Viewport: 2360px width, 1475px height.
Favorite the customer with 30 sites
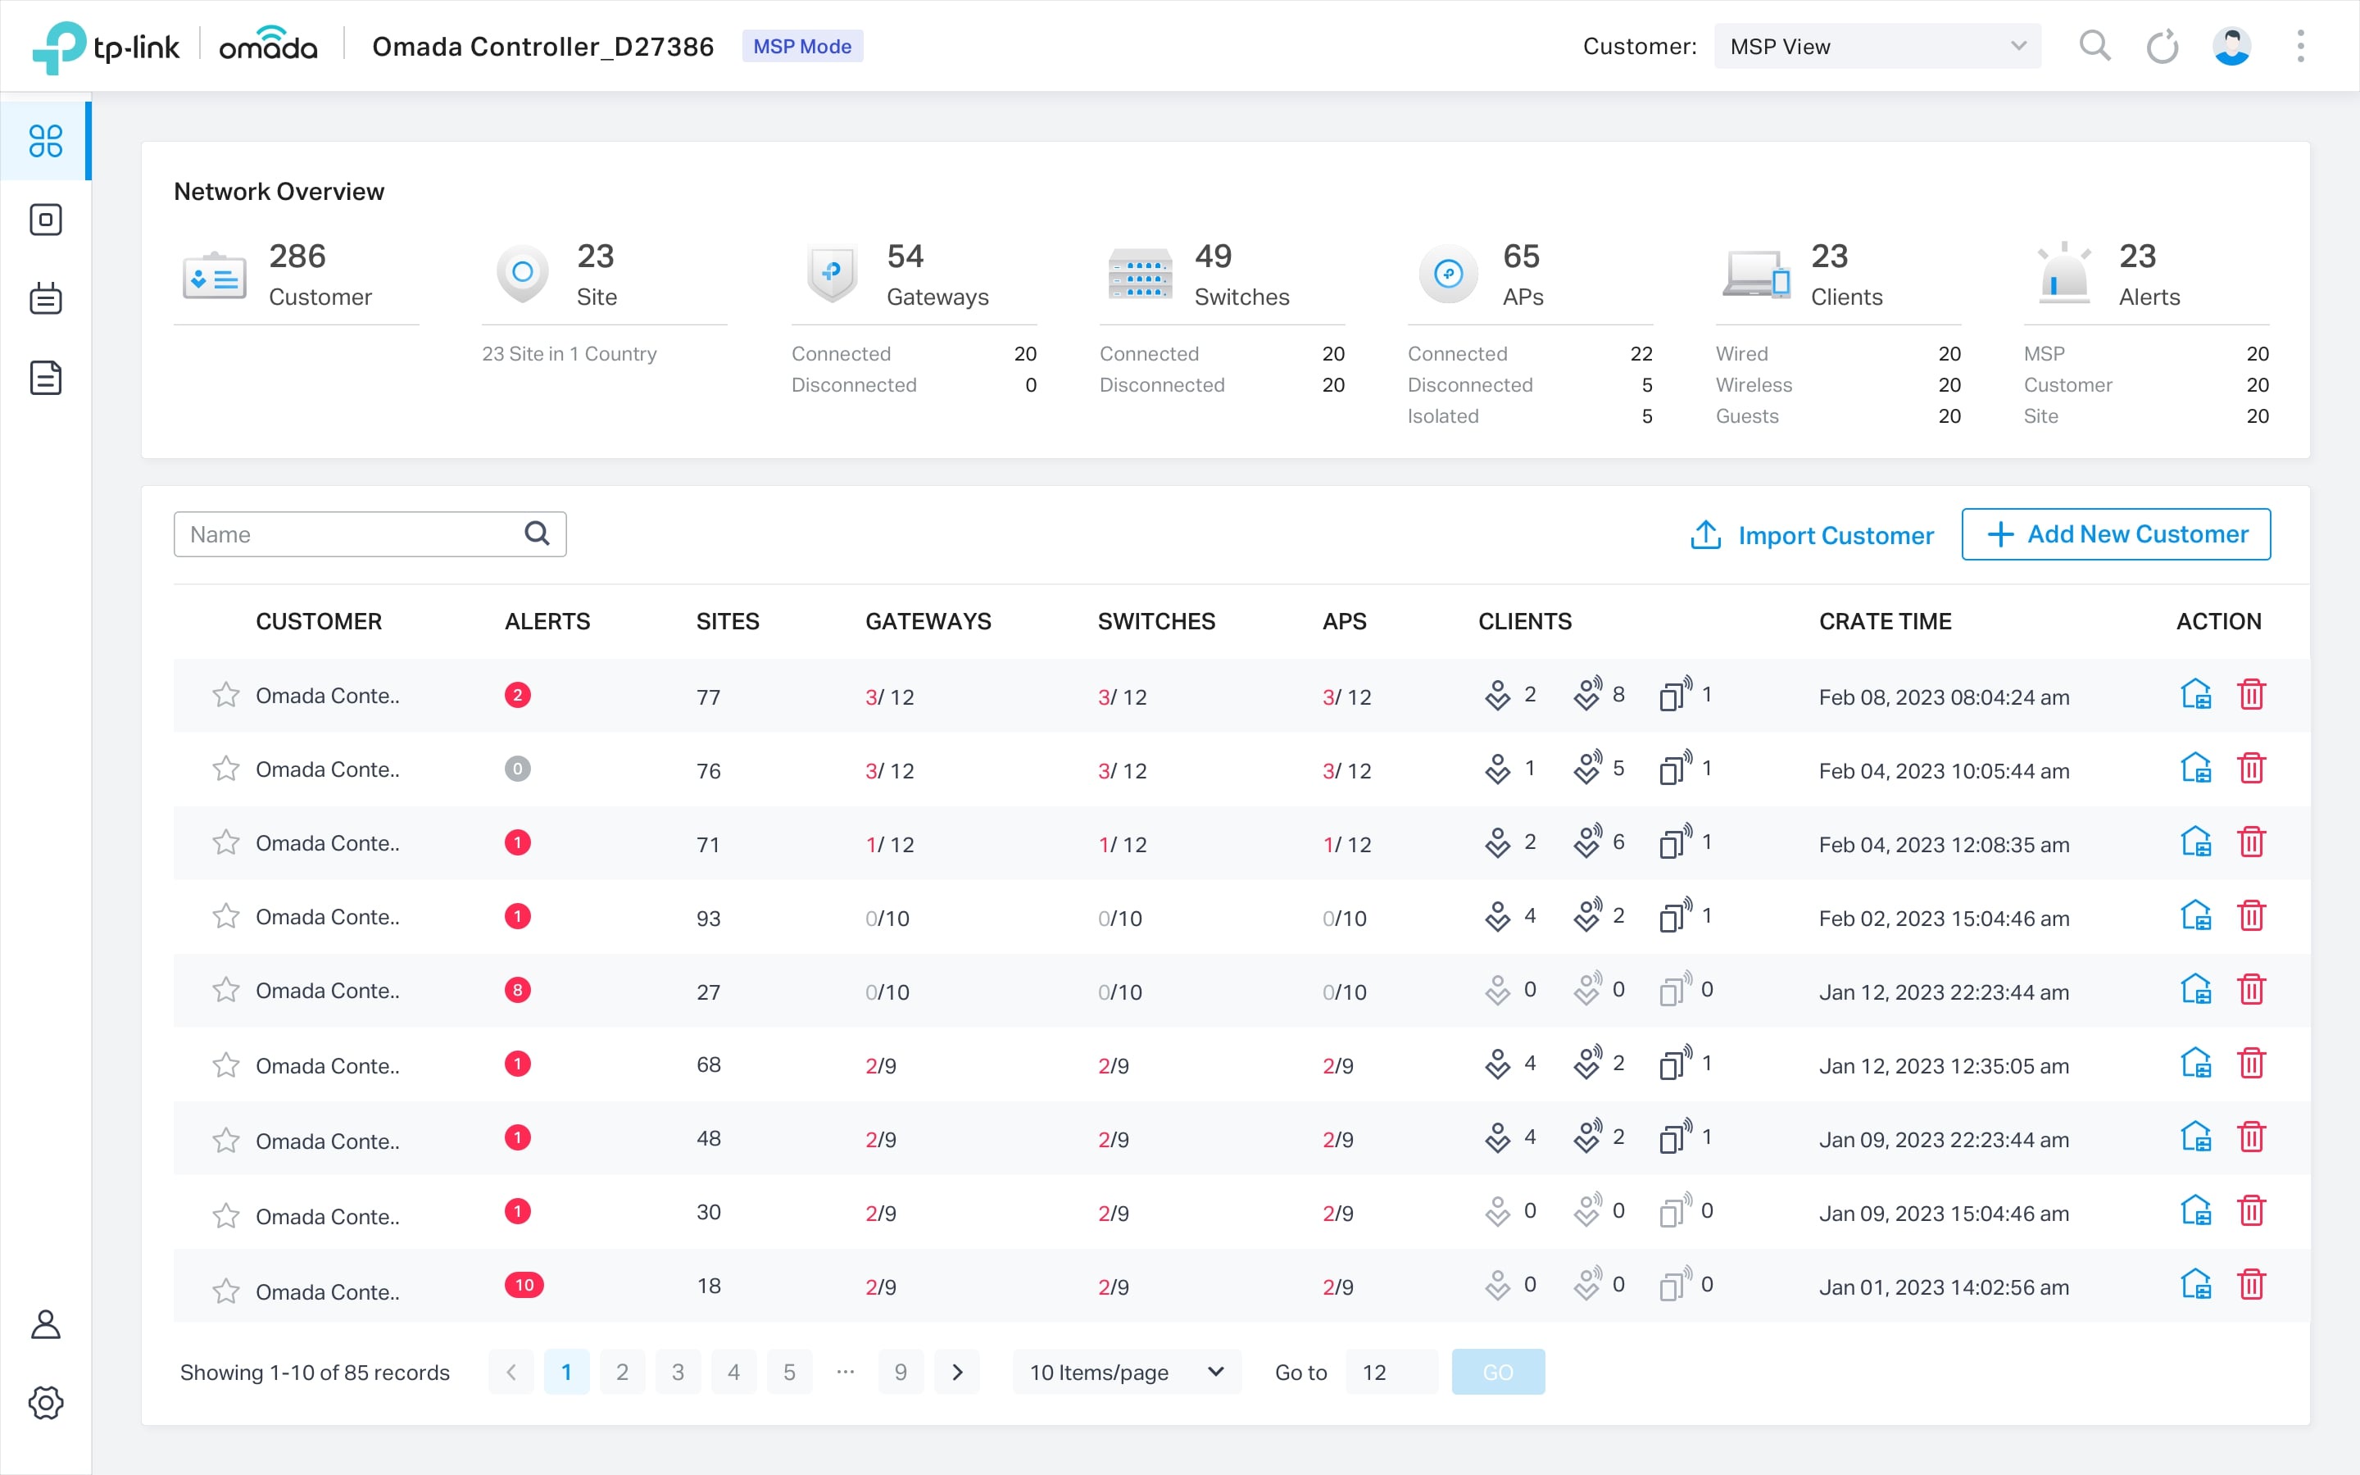point(226,1215)
